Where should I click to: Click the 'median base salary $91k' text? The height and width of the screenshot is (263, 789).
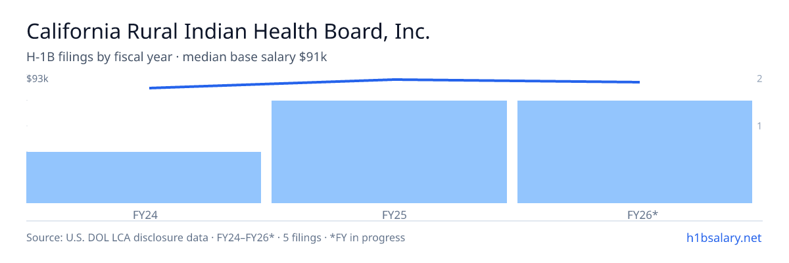tap(255, 57)
